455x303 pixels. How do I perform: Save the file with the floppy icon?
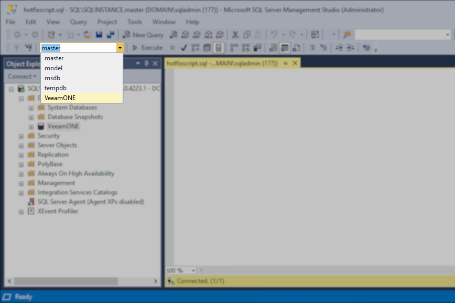point(99,35)
